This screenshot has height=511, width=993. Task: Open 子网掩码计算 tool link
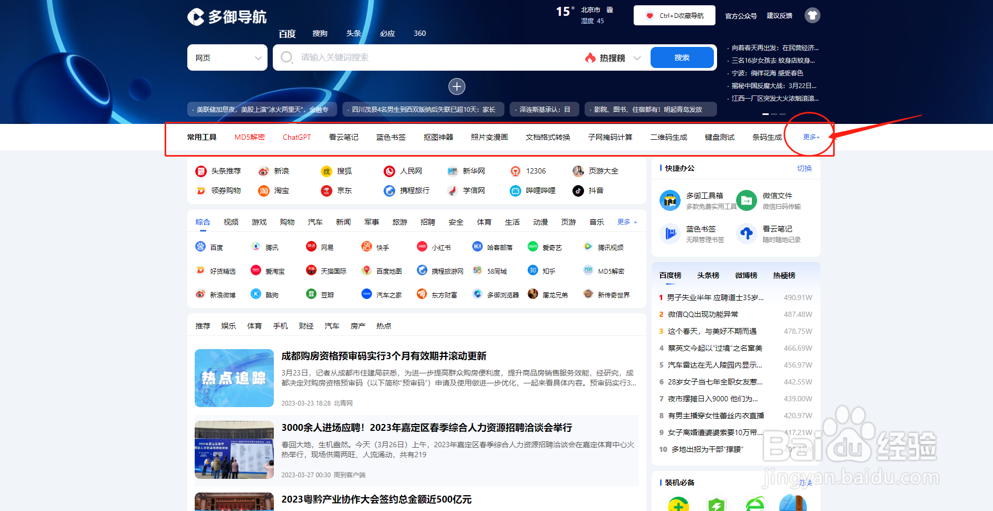pos(610,137)
